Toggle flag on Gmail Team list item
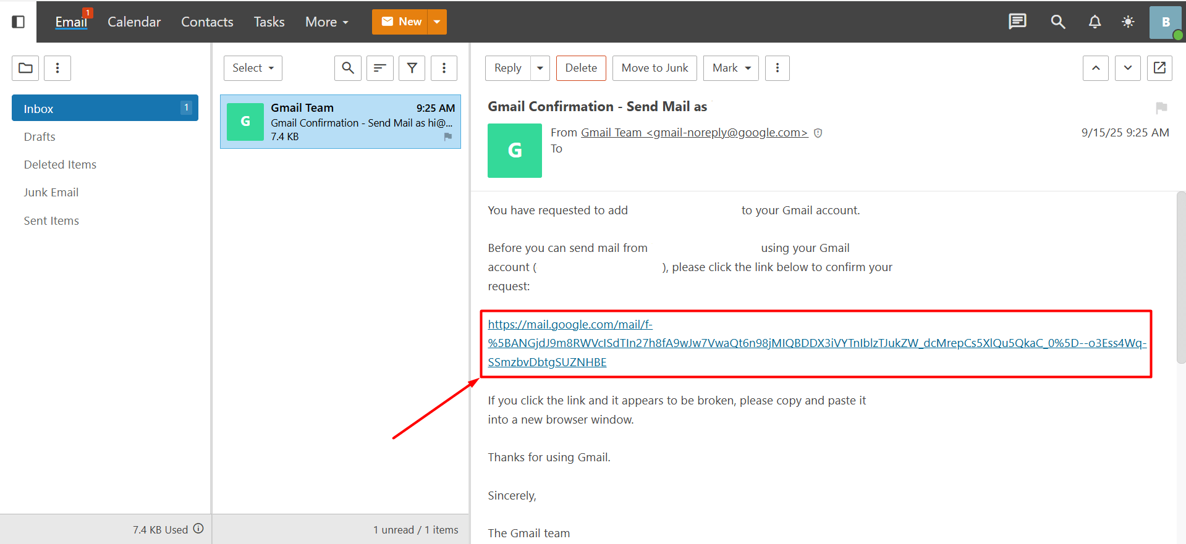Screen dimensions: 1186x544 tap(448, 136)
